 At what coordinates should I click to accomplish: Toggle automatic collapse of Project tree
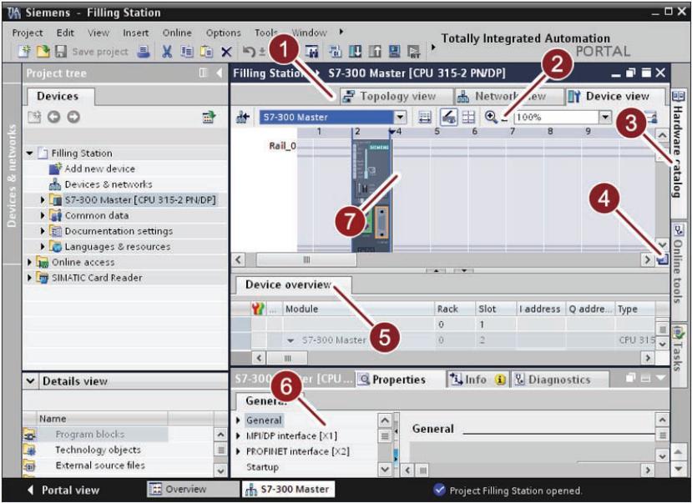pos(203,73)
